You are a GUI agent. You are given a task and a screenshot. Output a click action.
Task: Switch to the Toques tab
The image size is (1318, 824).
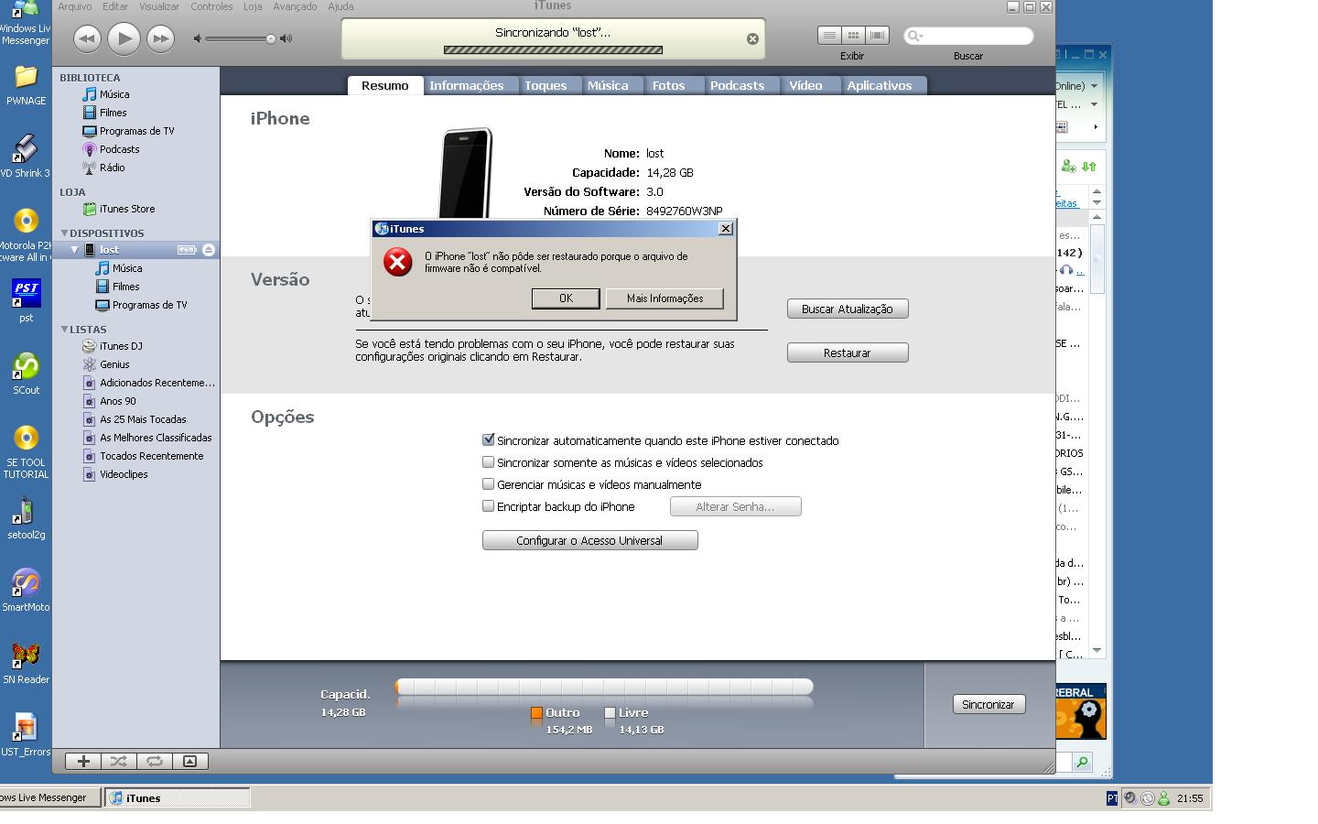point(546,85)
